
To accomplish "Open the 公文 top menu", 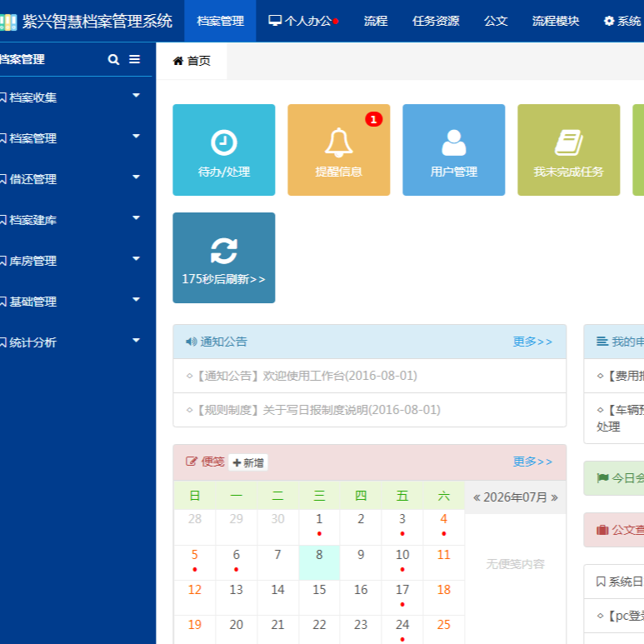I will click(x=496, y=21).
